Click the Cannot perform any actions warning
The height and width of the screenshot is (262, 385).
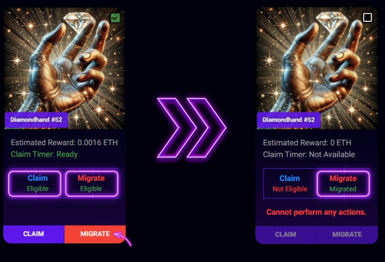316,212
